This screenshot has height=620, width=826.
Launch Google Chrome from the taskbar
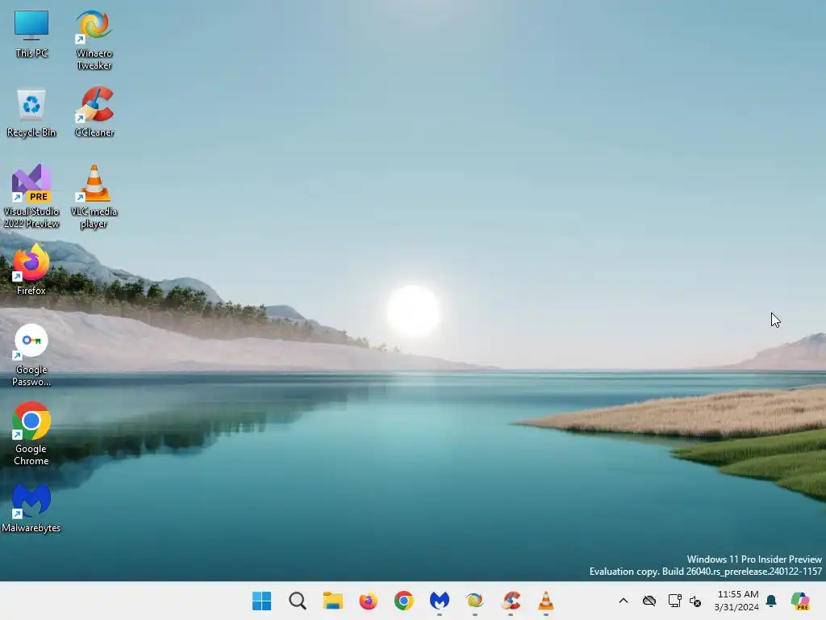[404, 601]
